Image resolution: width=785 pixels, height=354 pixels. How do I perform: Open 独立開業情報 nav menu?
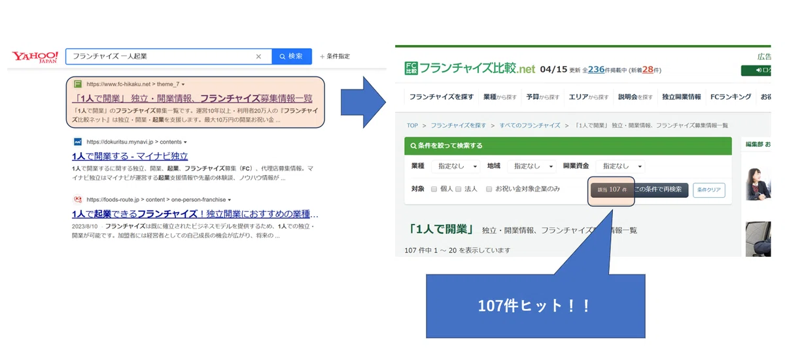point(681,97)
